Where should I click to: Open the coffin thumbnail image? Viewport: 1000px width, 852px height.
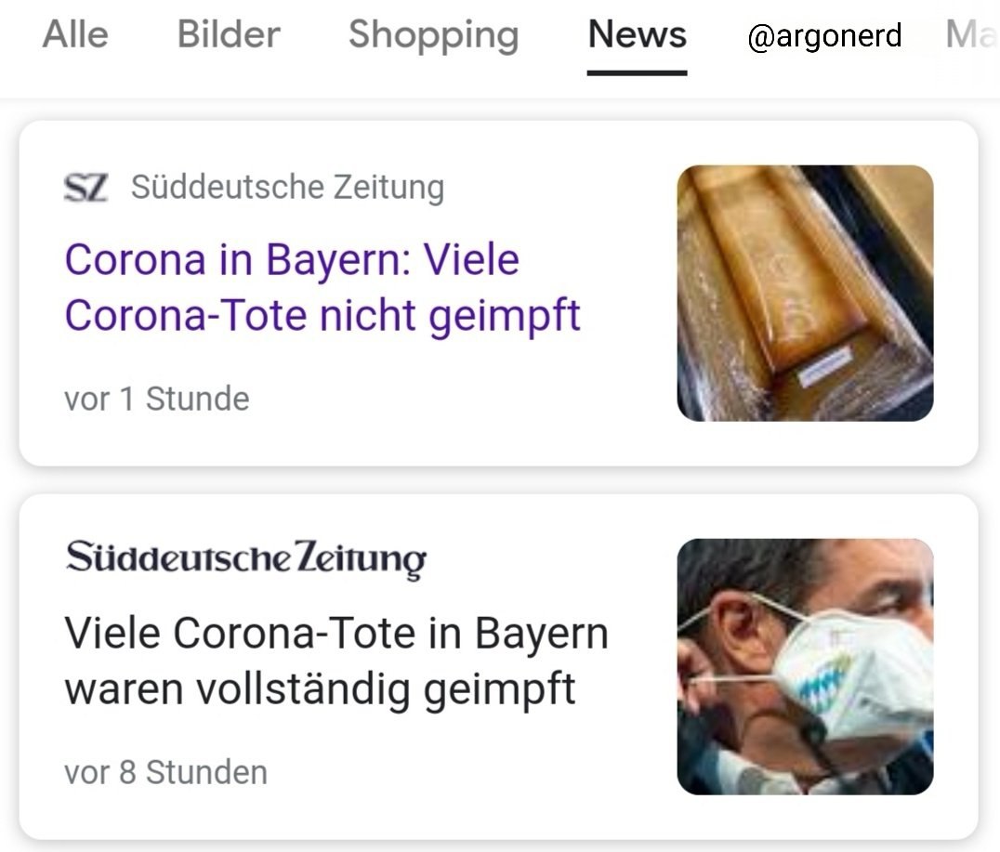tap(805, 293)
